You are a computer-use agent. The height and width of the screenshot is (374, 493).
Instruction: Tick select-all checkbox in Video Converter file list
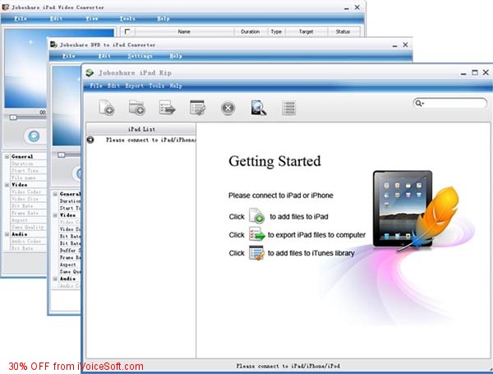(127, 31)
